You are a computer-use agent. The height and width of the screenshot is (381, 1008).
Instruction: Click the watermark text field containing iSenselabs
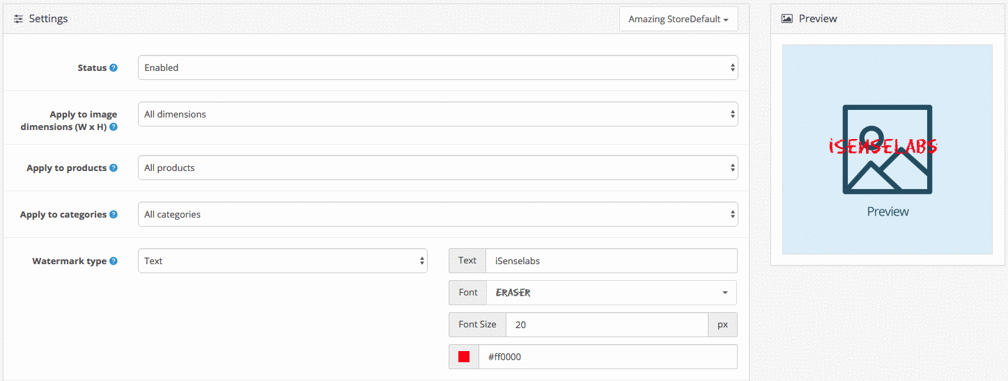point(611,261)
